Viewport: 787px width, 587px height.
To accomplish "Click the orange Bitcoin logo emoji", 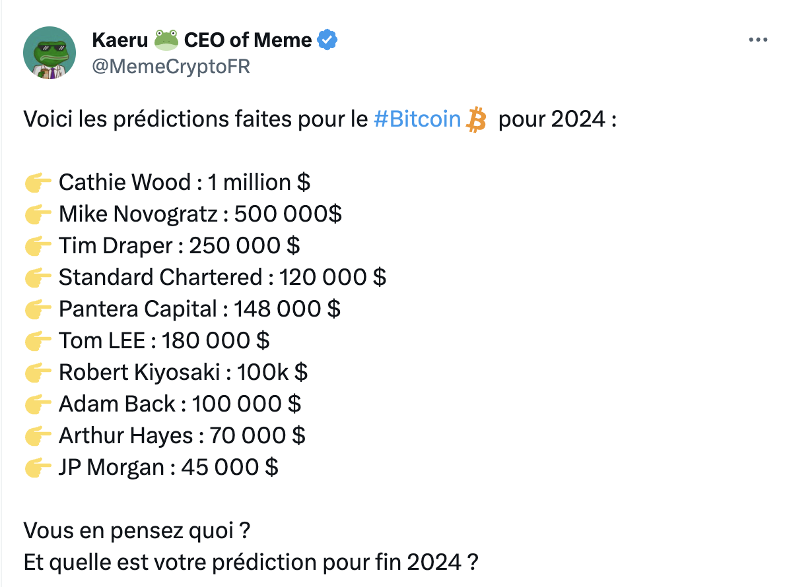I will tap(476, 119).
